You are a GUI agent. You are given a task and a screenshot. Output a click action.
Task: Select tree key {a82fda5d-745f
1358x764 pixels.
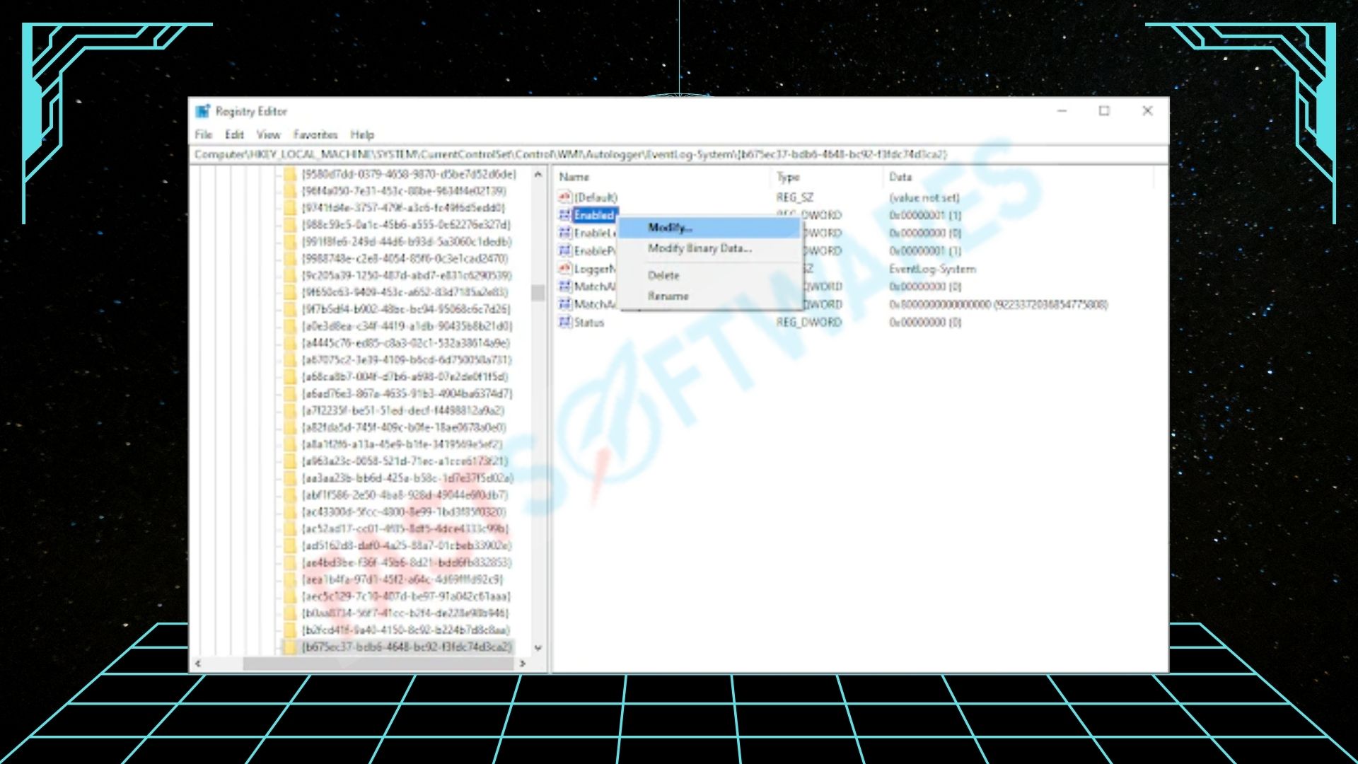pyautogui.click(x=404, y=427)
